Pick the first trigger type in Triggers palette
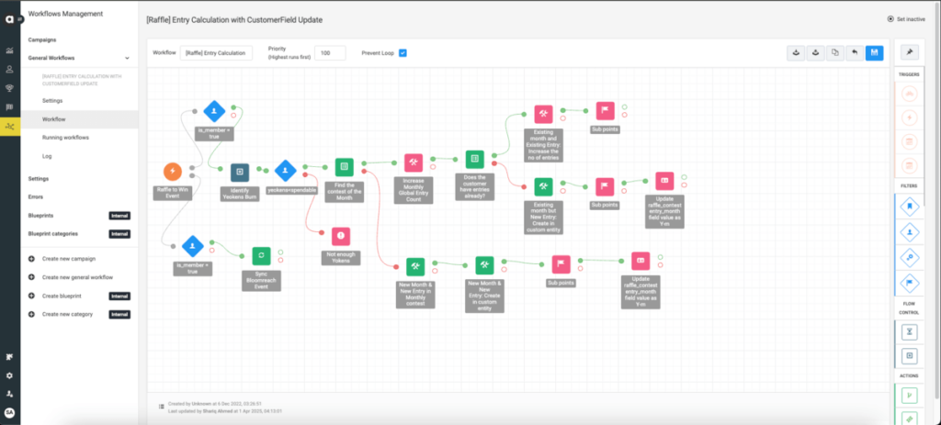This screenshot has height=425, width=941. pos(910,95)
